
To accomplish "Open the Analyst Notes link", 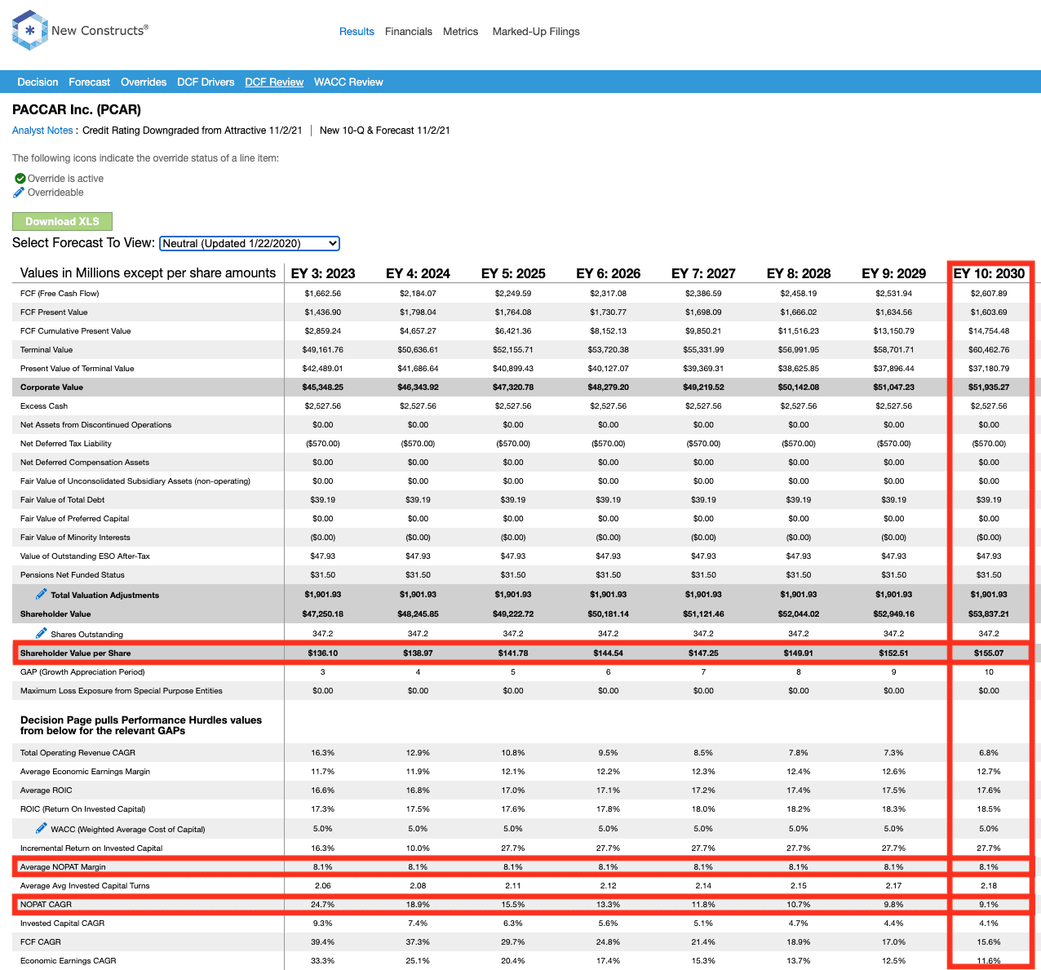I will coord(42,131).
